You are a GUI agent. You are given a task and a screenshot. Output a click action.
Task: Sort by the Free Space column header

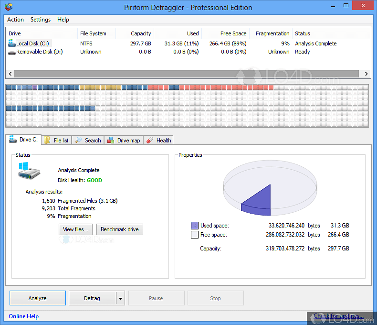226,33
